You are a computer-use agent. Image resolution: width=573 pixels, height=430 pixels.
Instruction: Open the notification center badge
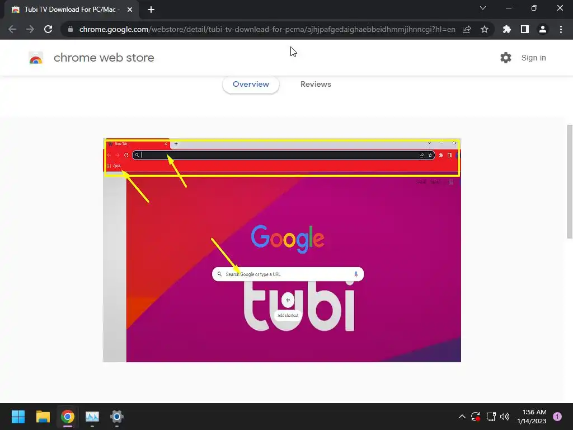[557, 417]
